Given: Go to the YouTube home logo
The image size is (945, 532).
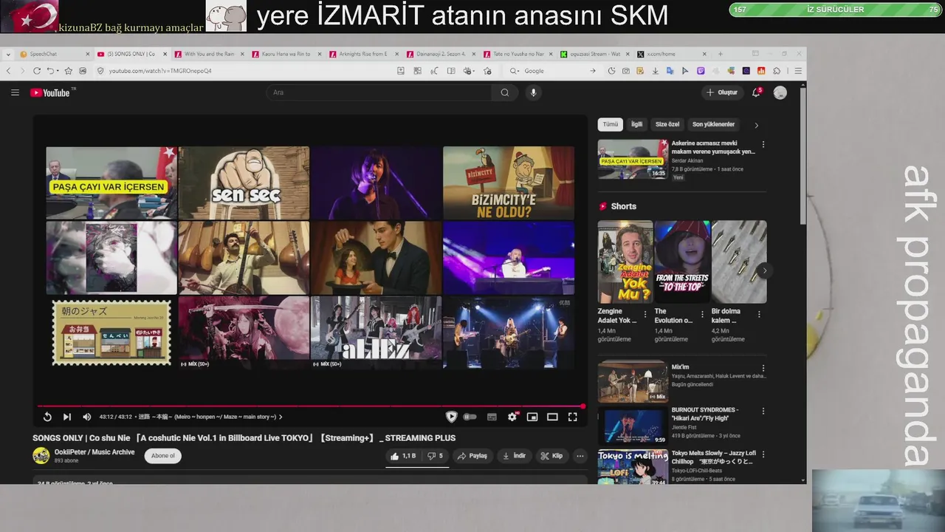Looking at the screenshot, I should tap(50, 92).
